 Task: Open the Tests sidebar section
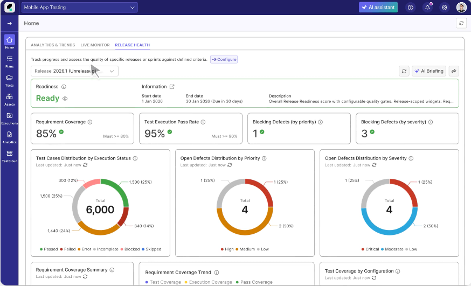tap(9, 80)
